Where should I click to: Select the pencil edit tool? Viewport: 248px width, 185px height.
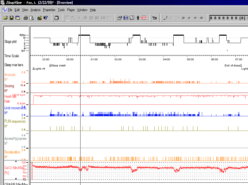click(165, 18)
